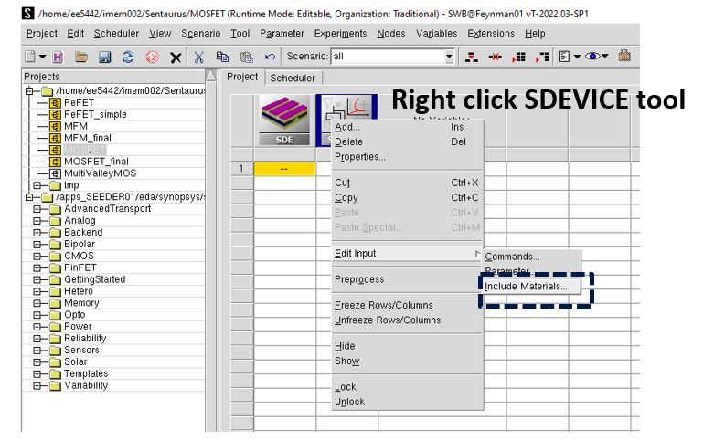Click the Cut scissors toolbar icon
This screenshot has height=440, width=714.
pyautogui.click(x=199, y=57)
